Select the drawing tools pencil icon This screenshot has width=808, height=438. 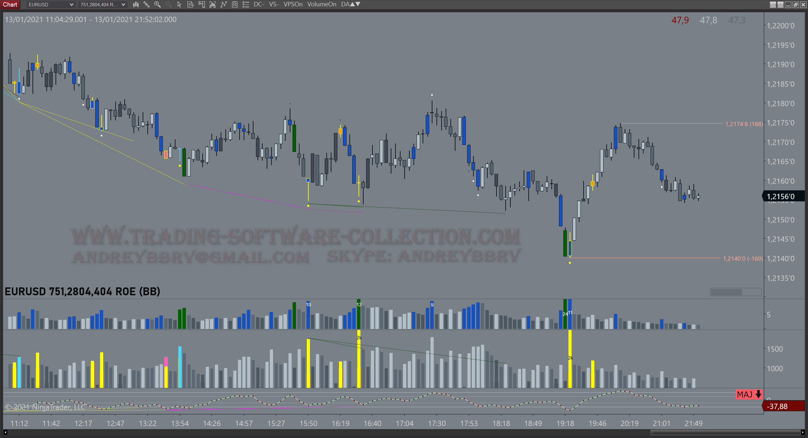[x=146, y=4]
